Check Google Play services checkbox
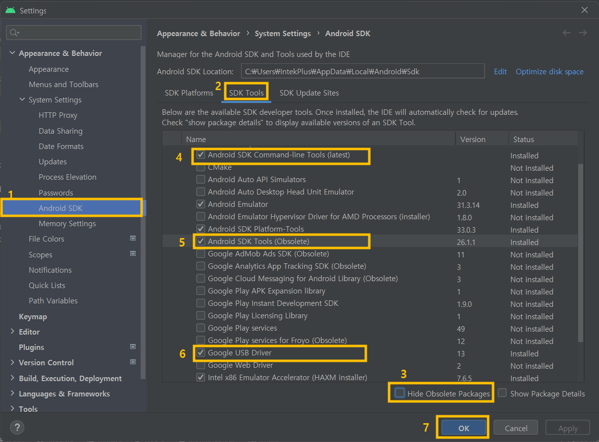The height and width of the screenshot is (442, 599). [200, 328]
